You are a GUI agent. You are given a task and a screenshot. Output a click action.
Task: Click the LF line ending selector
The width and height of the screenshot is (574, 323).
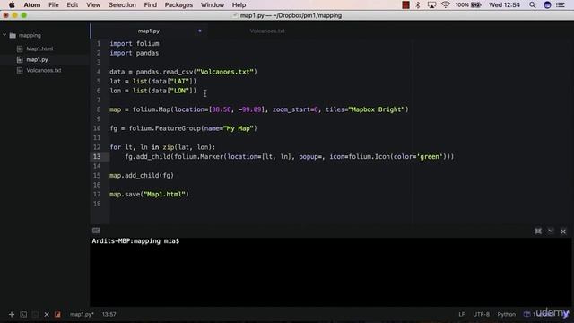coord(462,314)
